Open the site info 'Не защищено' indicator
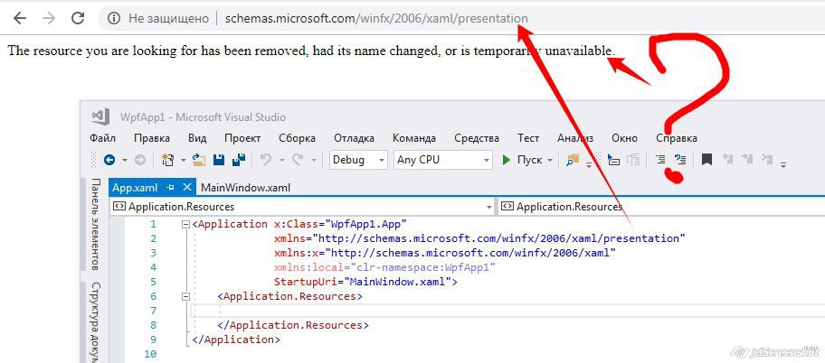 click(158, 18)
